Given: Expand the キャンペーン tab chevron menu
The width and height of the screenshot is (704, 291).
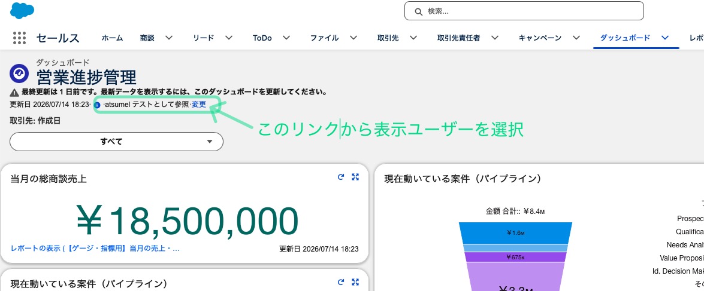Looking at the screenshot, I should tap(576, 38).
